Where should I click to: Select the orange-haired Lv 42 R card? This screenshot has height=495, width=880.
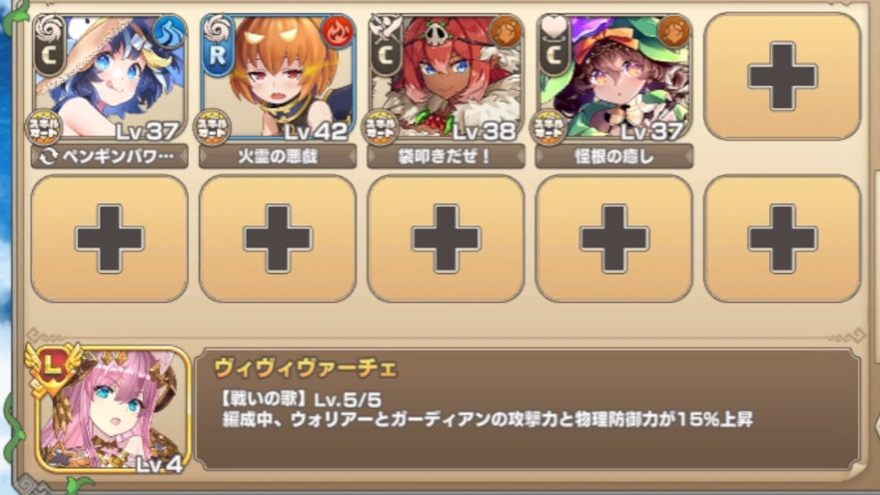(278, 77)
